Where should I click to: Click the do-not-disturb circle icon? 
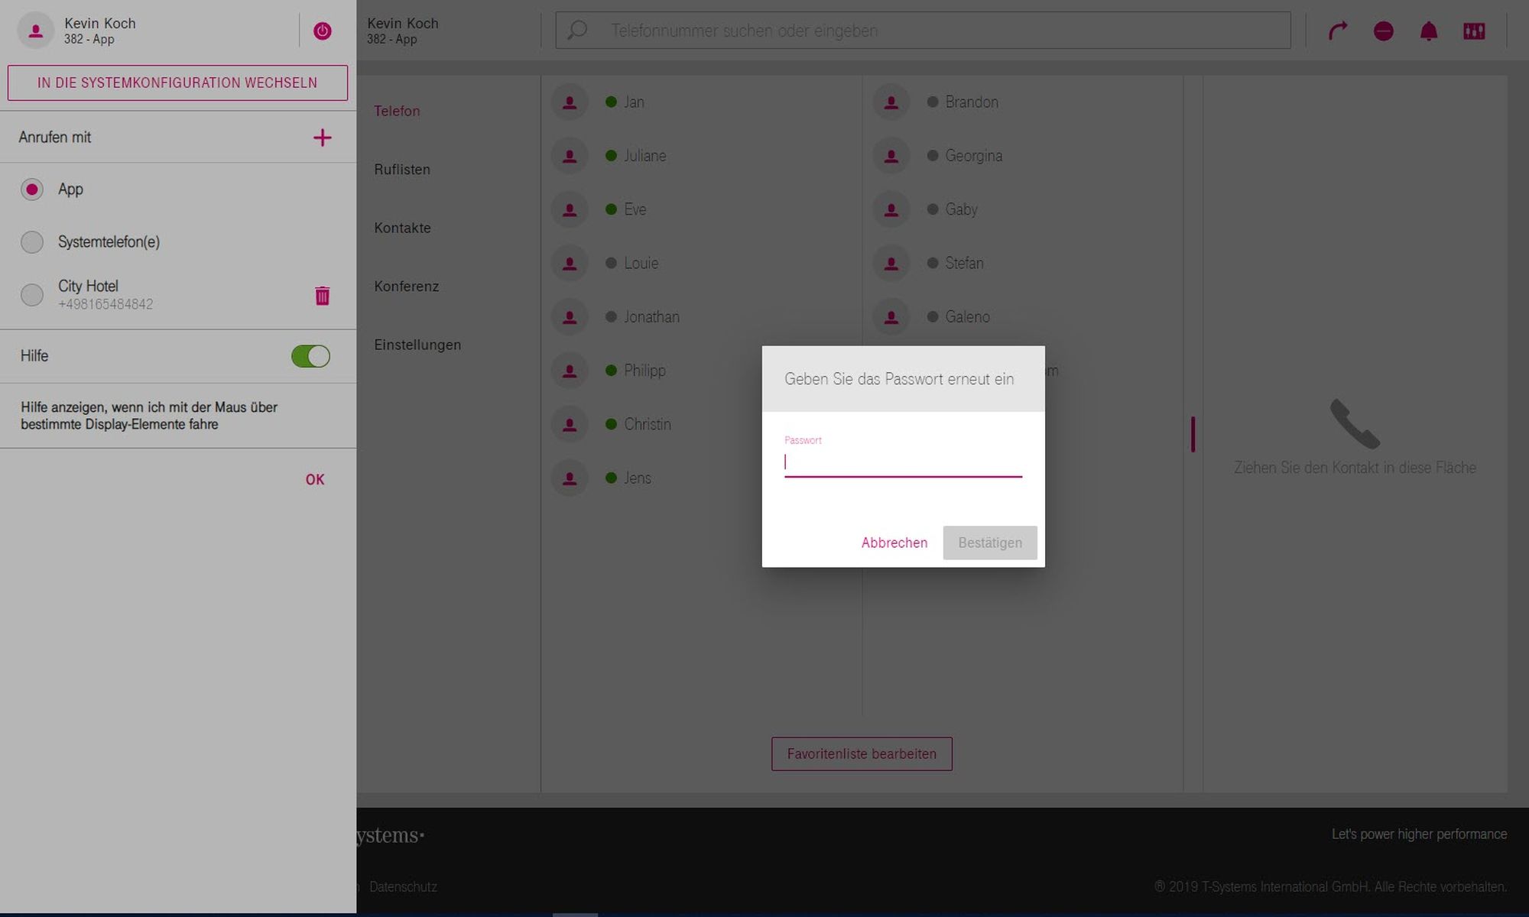[x=1383, y=31]
